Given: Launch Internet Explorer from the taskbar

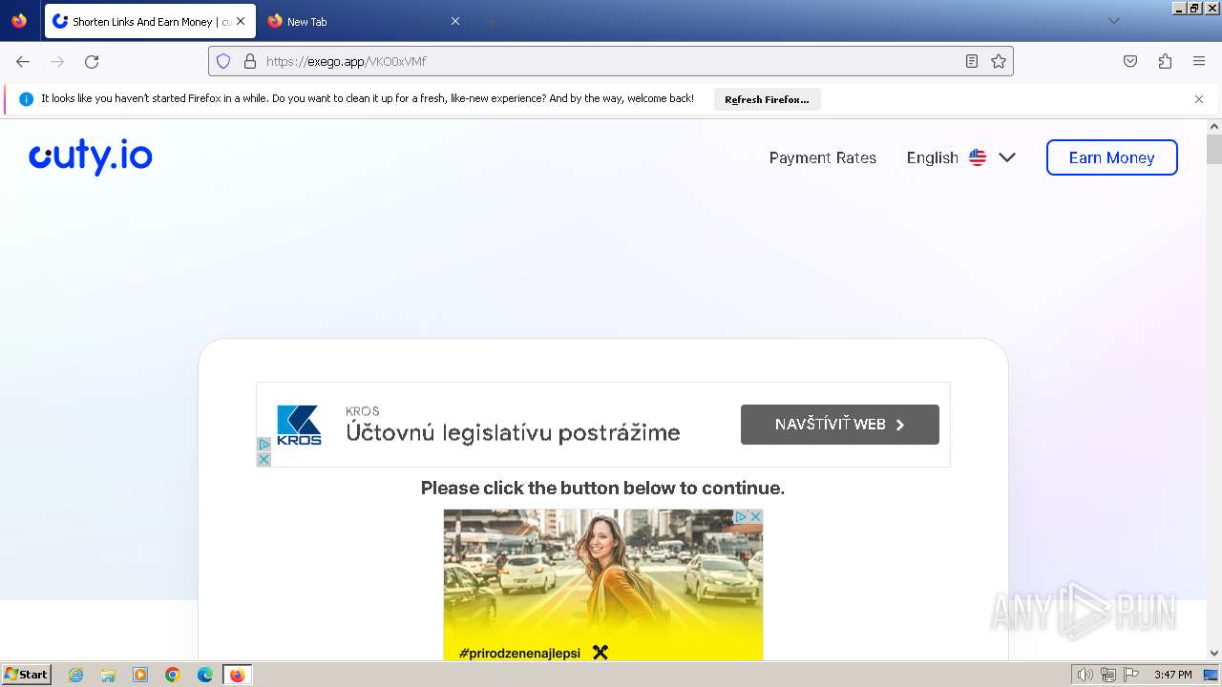Looking at the screenshot, I should click(x=76, y=675).
